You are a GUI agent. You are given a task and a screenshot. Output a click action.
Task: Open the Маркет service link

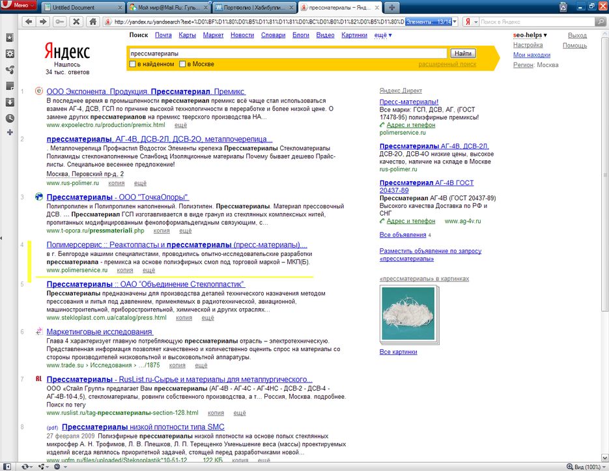pyautogui.click(x=213, y=35)
